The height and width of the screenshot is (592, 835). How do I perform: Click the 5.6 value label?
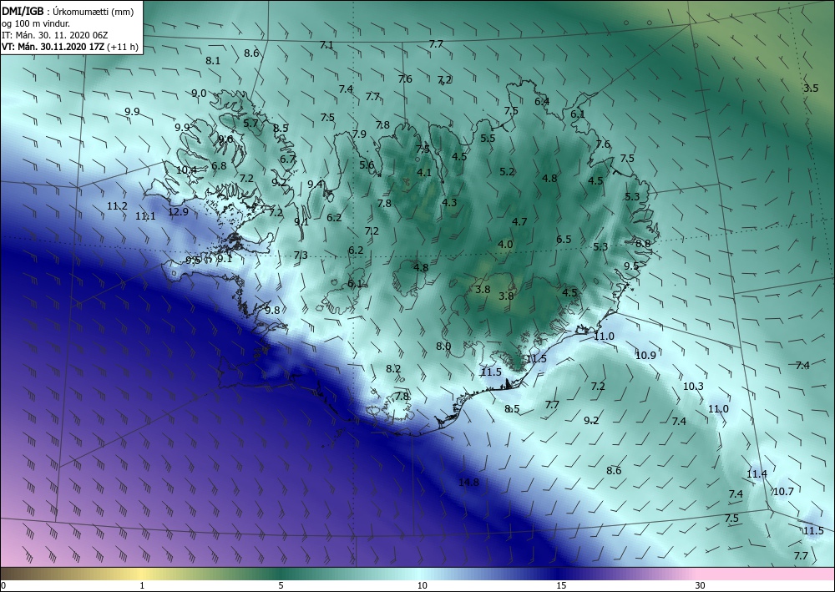coord(367,164)
